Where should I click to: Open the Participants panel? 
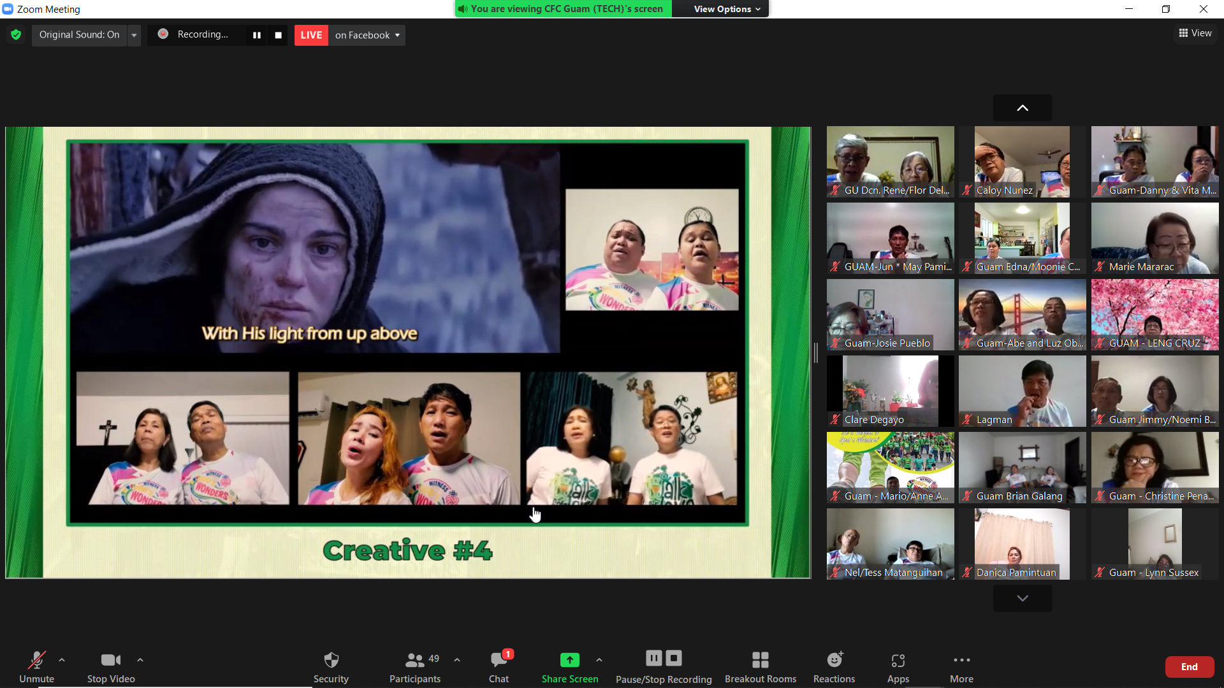415,667
